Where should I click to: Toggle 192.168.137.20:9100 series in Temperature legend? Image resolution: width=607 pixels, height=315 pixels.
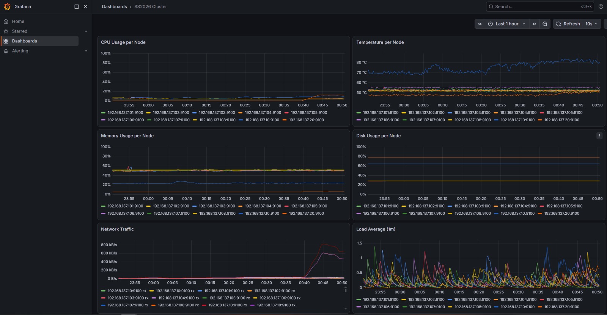562,120
